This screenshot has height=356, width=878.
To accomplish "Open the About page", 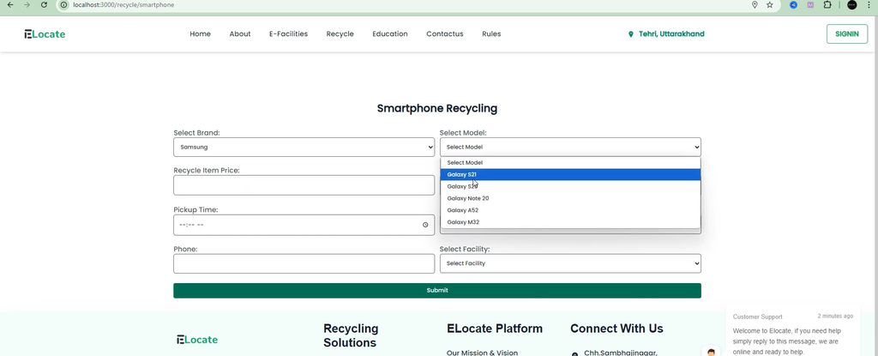I will pos(240,34).
